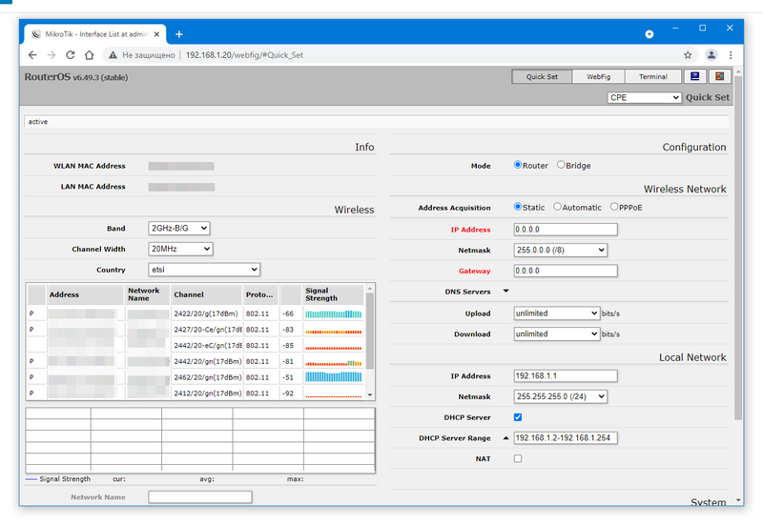The height and width of the screenshot is (525, 763).
Task: Sort scan list by Network Name column
Action: pos(148,294)
